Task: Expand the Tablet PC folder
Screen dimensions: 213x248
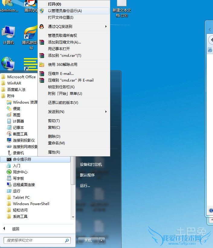Action: (18, 197)
